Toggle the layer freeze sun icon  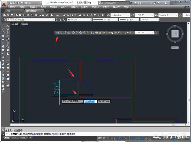click(x=11, y=19)
